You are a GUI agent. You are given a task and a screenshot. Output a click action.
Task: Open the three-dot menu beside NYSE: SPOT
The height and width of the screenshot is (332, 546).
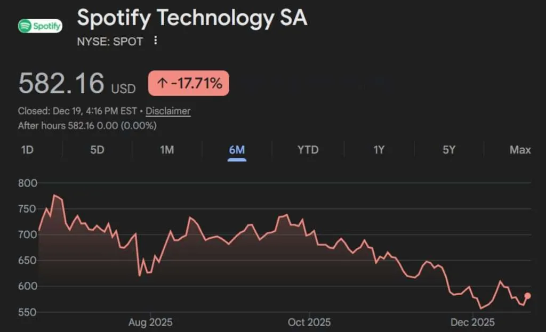point(155,41)
